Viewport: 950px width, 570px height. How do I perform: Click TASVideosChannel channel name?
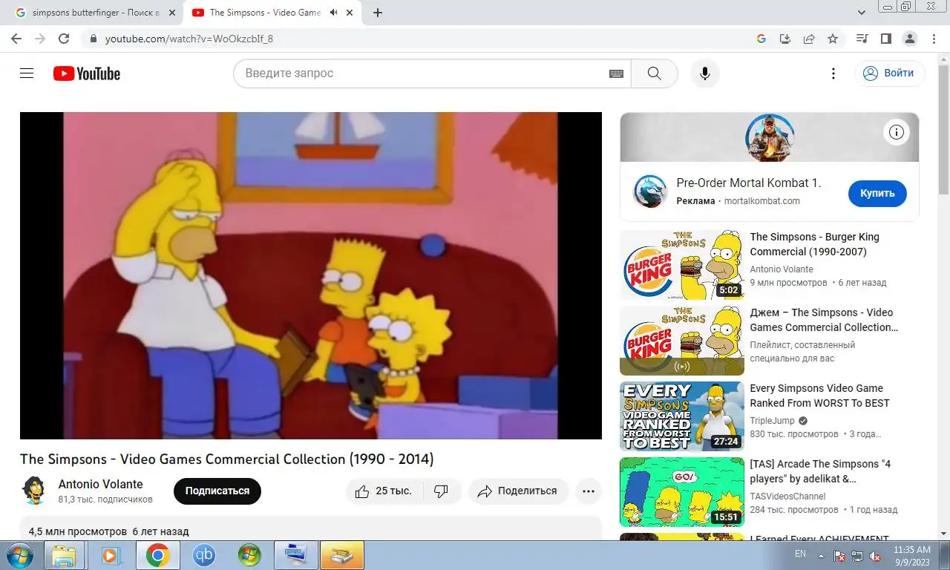[787, 497]
